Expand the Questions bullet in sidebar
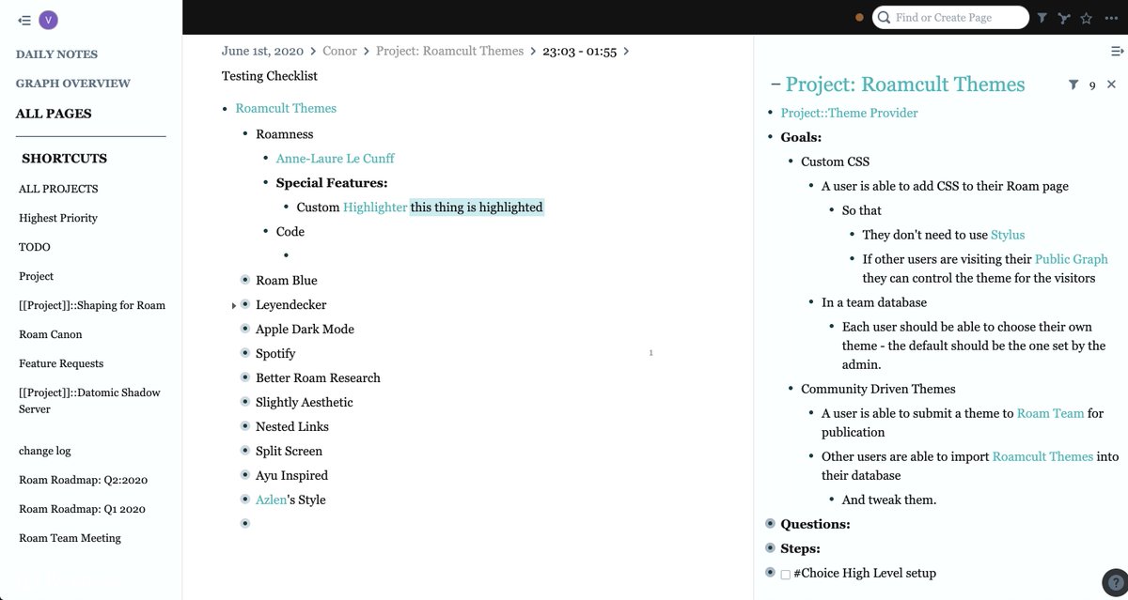The width and height of the screenshot is (1128, 600). (x=770, y=524)
